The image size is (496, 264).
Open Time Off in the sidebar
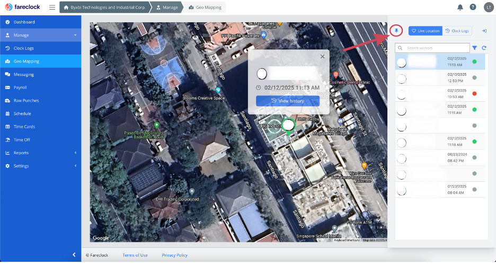click(40, 139)
